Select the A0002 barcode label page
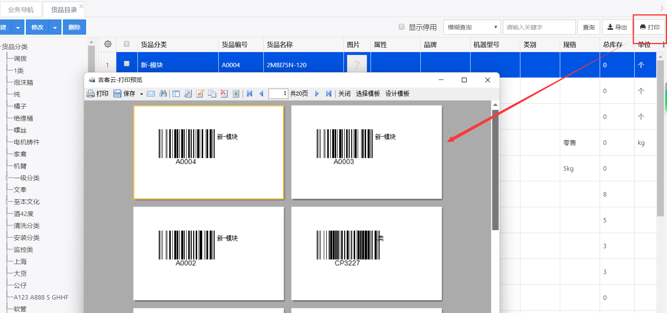 209,253
